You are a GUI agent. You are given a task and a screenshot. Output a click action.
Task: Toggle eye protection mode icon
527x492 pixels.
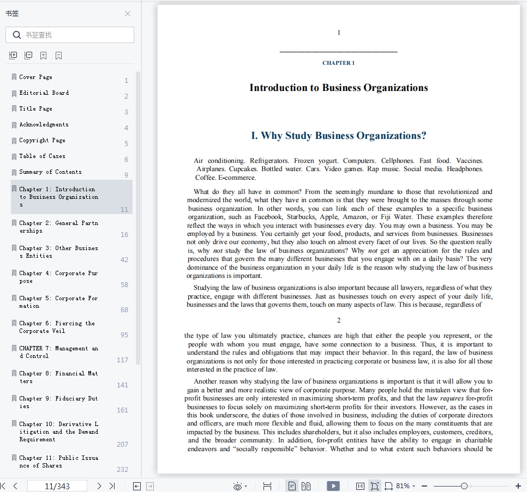coord(237,487)
